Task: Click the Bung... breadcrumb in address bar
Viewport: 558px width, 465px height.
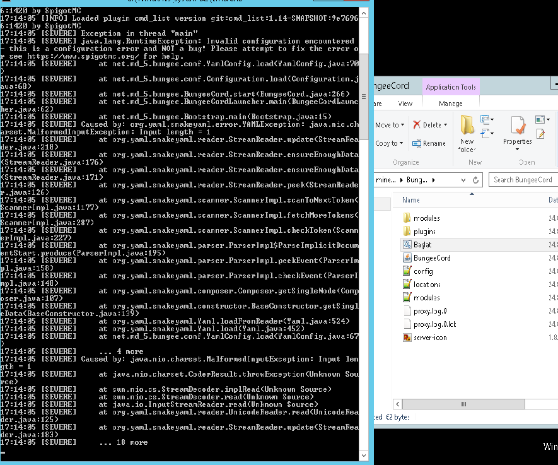Action: point(417,180)
